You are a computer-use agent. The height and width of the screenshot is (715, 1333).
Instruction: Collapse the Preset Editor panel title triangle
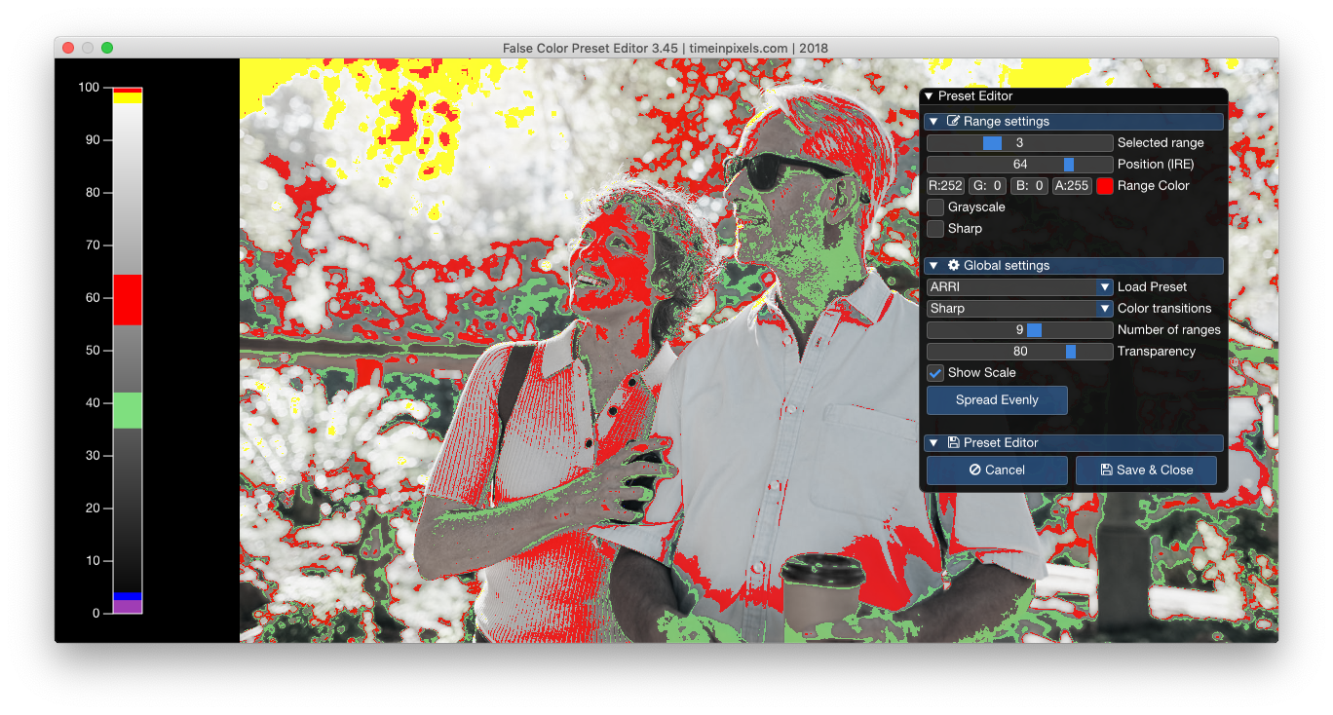(929, 96)
